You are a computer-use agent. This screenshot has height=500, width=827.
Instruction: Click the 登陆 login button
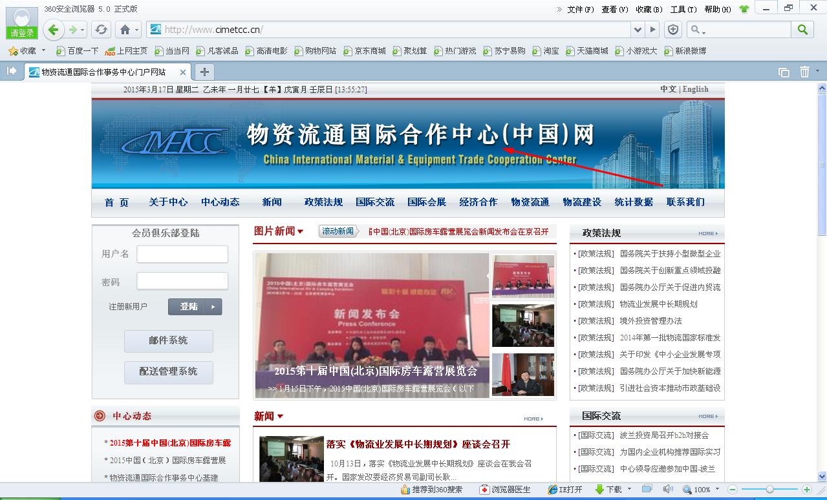point(195,307)
